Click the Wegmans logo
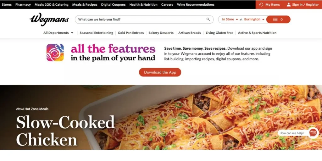Screen dimensions: 322x161 pos(49,19)
